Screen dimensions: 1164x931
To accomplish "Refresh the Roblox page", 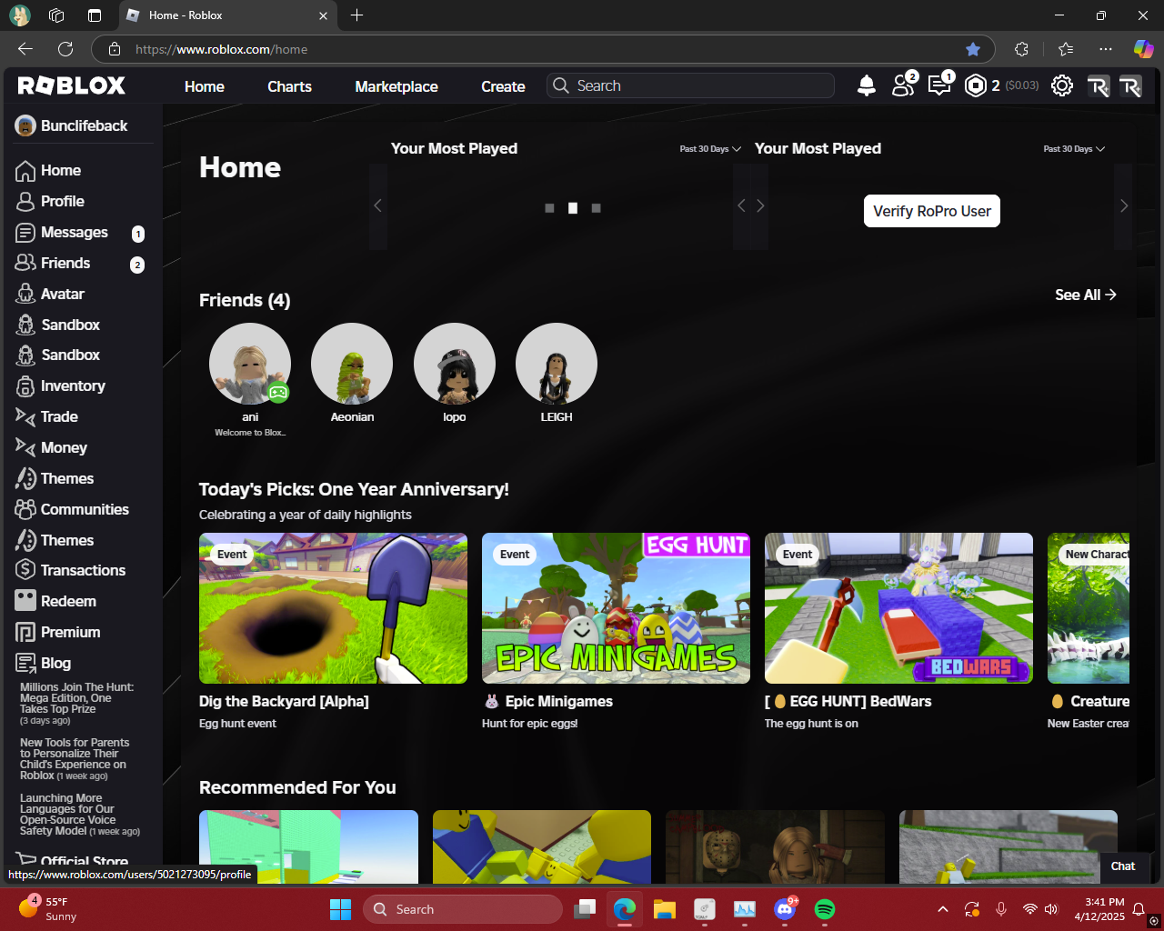I will (65, 49).
